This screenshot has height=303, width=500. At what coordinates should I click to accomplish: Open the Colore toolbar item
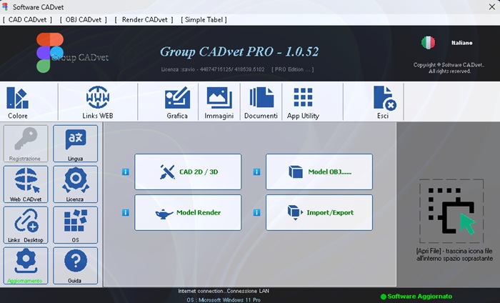18,102
